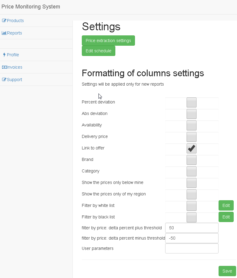Edit the black list filter
The image size is (237, 278).
tap(226, 217)
